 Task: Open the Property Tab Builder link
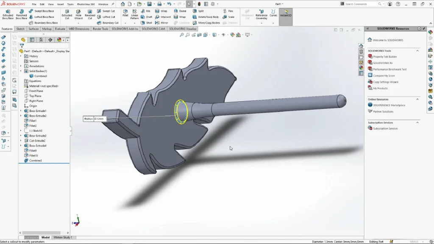click(x=385, y=56)
